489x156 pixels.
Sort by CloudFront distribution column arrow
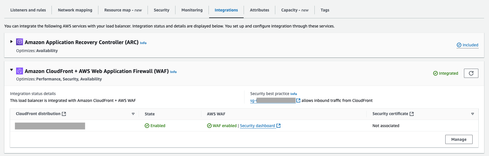[133, 114]
